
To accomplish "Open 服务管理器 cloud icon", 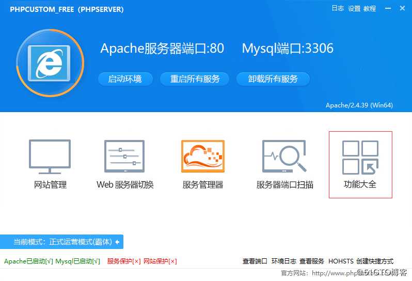I will pyautogui.click(x=203, y=156).
